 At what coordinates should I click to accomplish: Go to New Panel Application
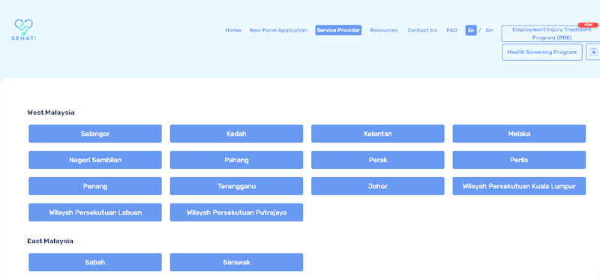278,30
